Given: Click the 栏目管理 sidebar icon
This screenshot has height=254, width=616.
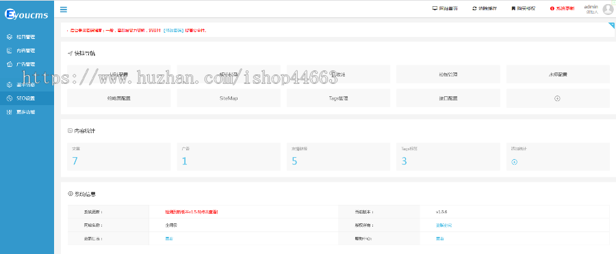Looking at the screenshot, I should pyautogui.click(x=10, y=37).
